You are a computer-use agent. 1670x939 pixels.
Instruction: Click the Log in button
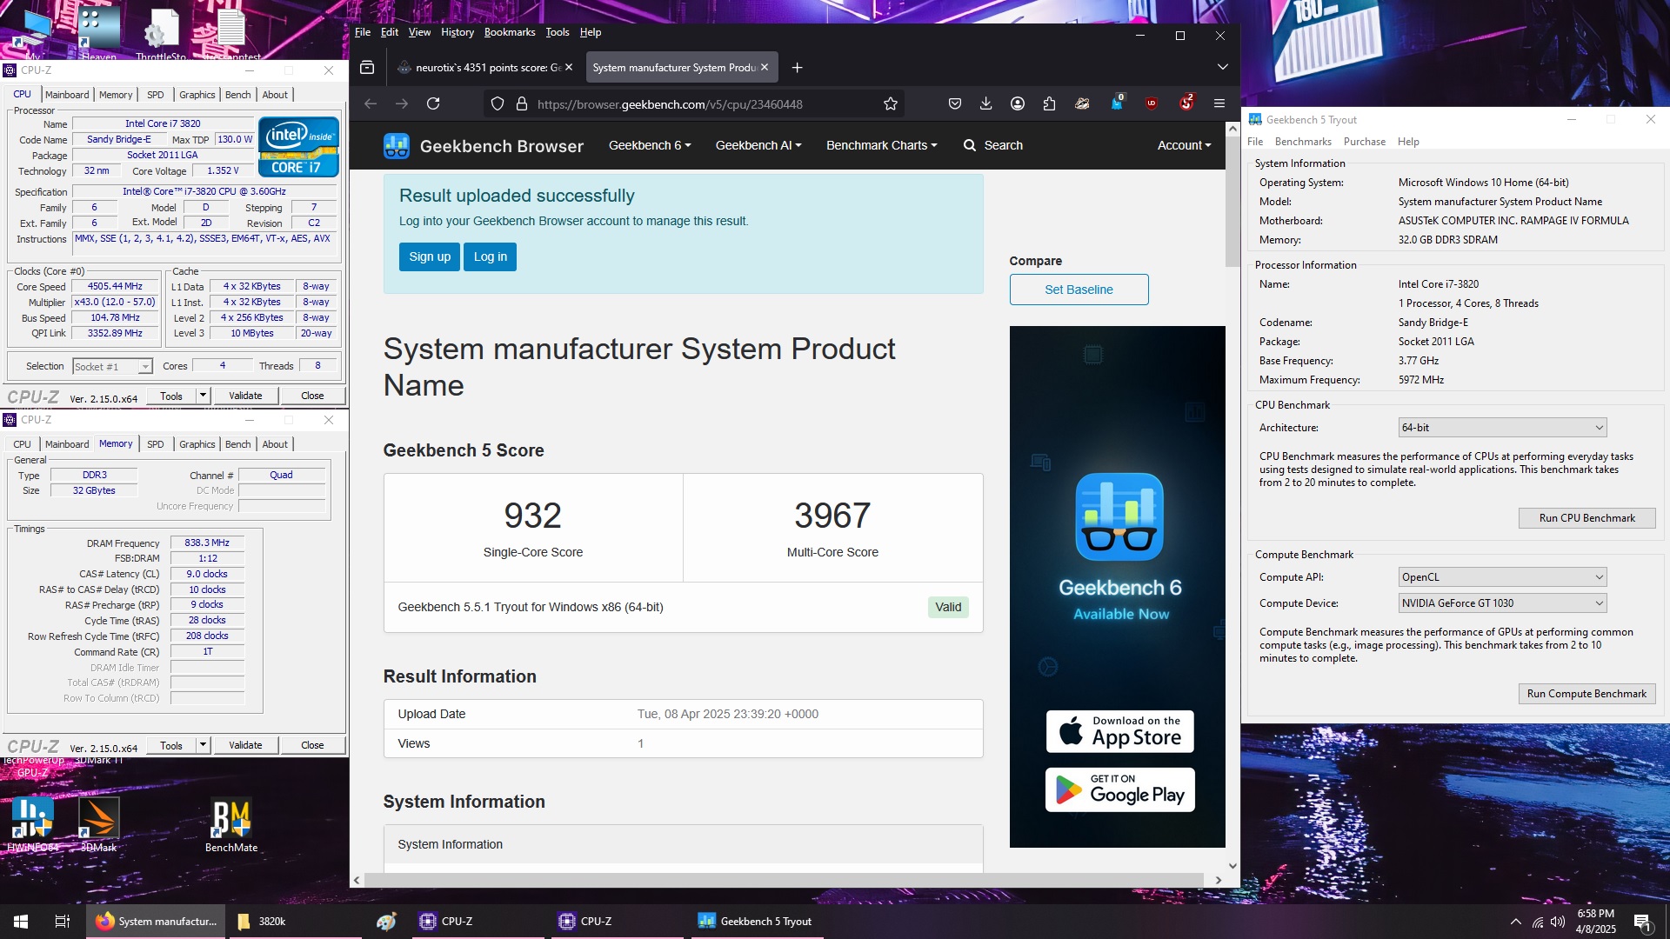(490, 256)
